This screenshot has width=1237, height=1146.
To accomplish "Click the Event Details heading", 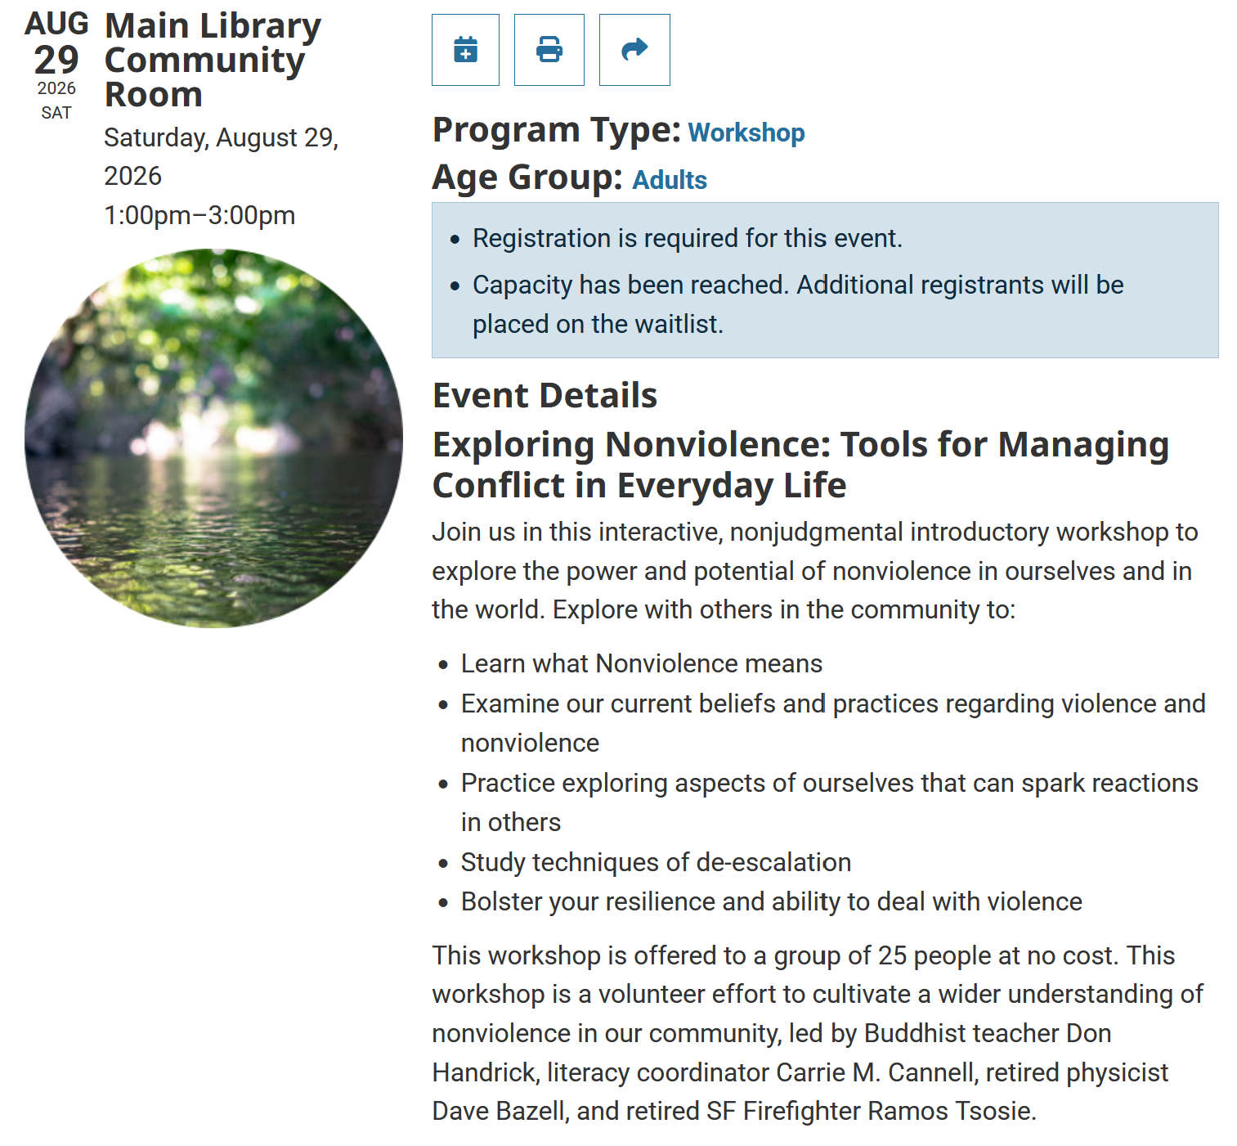I will pos(545,395).
